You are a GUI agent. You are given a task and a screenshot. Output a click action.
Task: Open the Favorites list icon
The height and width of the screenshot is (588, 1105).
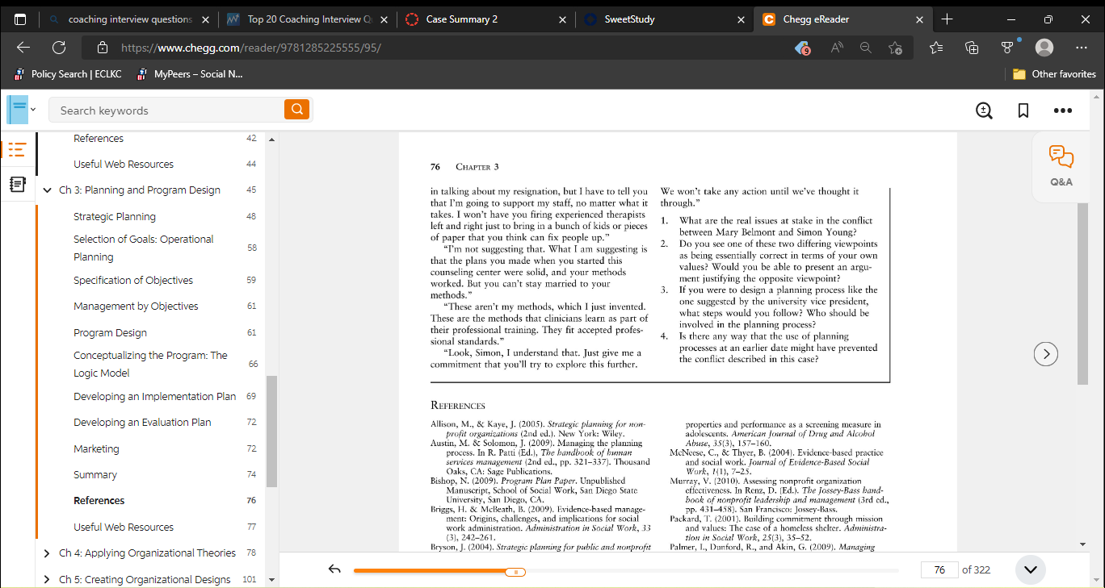pos(936,48)
